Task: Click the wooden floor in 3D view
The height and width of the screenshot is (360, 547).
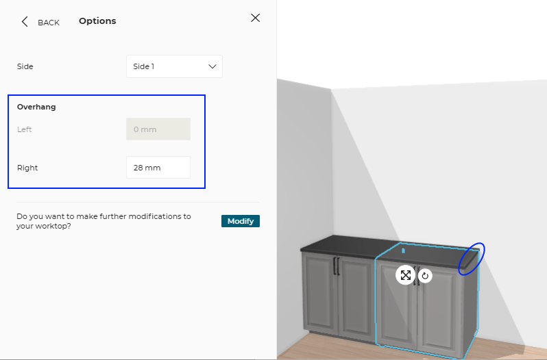Action: (329, 348)
